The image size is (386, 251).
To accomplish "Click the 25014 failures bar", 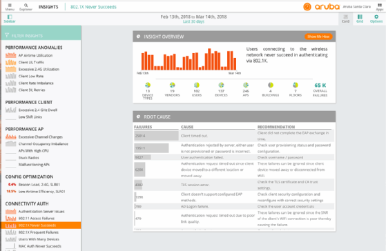I will 156,136.
